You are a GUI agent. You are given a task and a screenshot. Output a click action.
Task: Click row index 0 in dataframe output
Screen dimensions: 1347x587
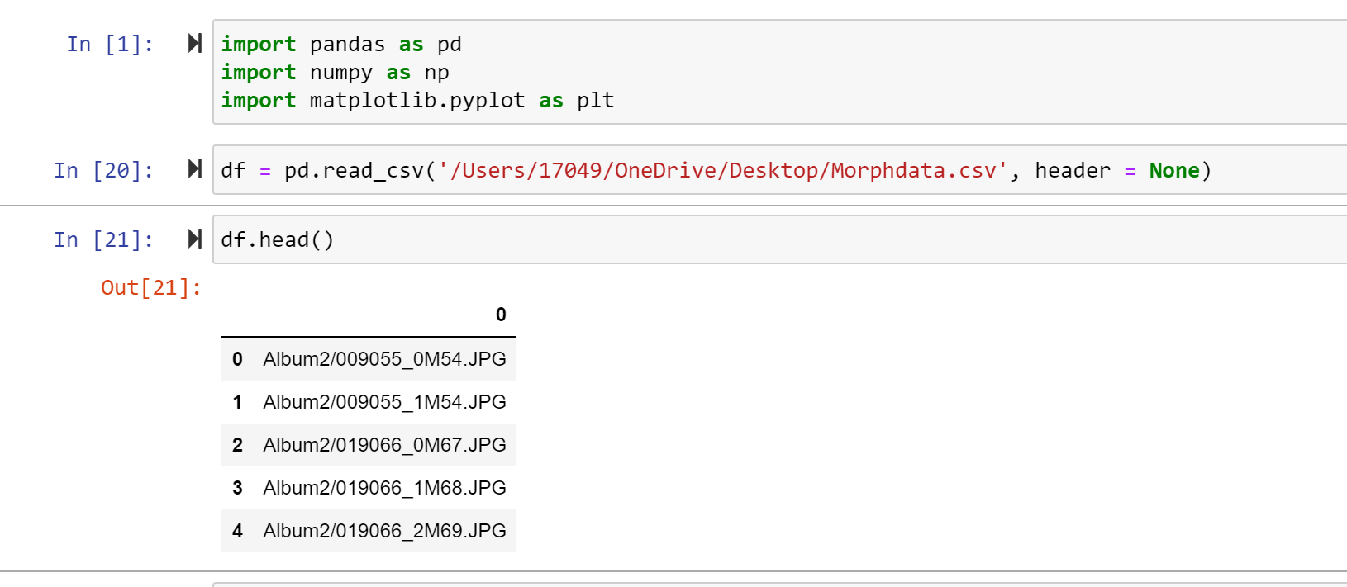(237, 359)
